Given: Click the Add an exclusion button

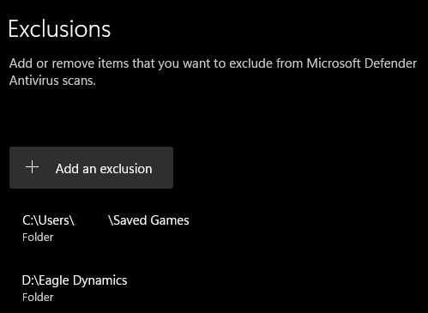Looking at the screenshot, I should pos(91,168).
